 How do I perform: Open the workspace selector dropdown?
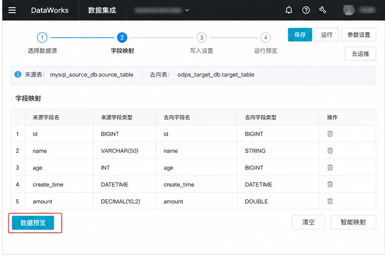(x=162, y=10)
